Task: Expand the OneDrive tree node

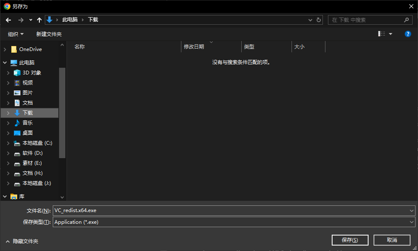Action: [5, 49]
